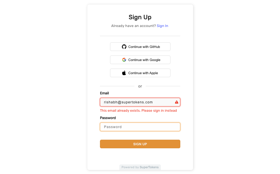Click inside the Password field

point(140,127)
